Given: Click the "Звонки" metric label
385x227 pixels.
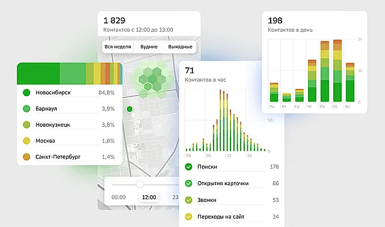Looking at the screenshot, I should tap(207, 200).
